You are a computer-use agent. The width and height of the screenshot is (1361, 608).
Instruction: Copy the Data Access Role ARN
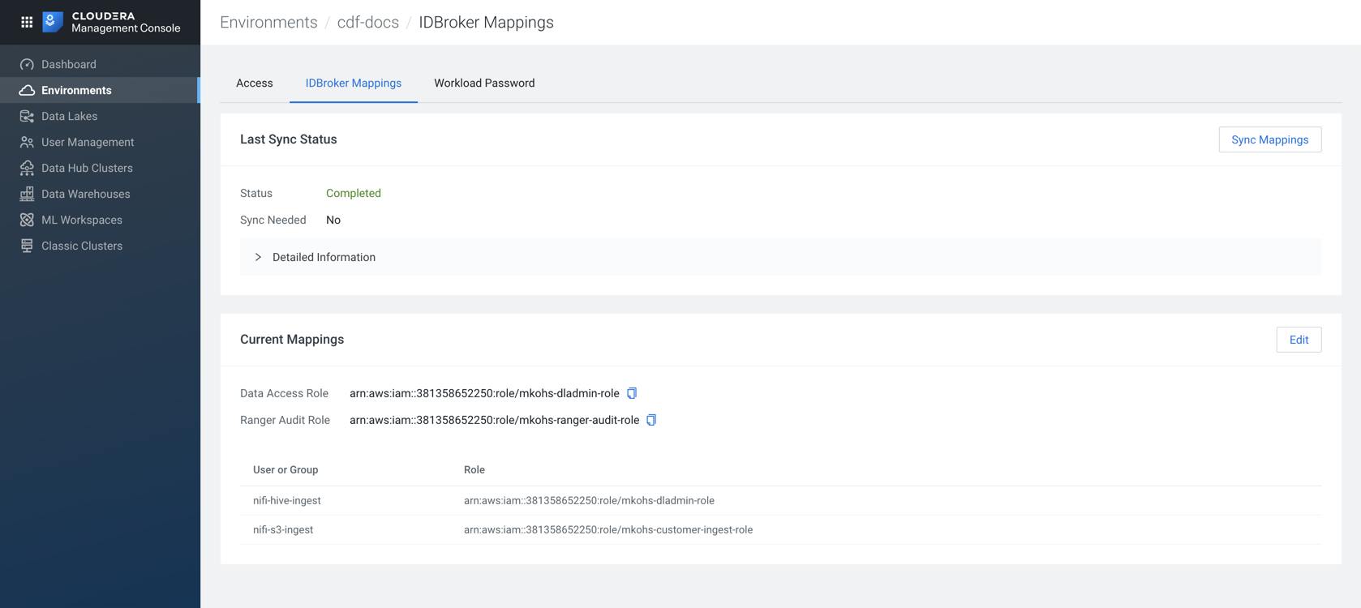[x=632, y=393]
